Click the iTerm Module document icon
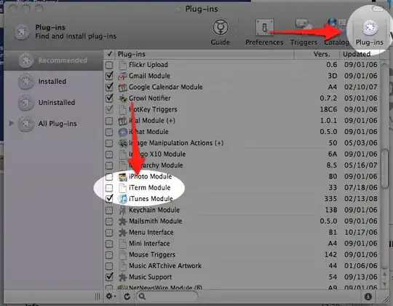 (123, 188)
